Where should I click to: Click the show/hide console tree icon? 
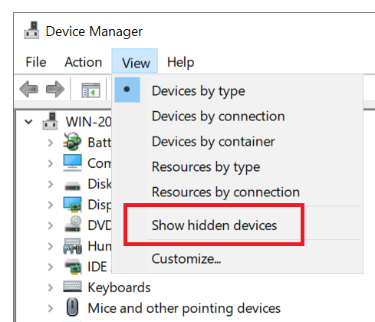[x=90, y=90]
